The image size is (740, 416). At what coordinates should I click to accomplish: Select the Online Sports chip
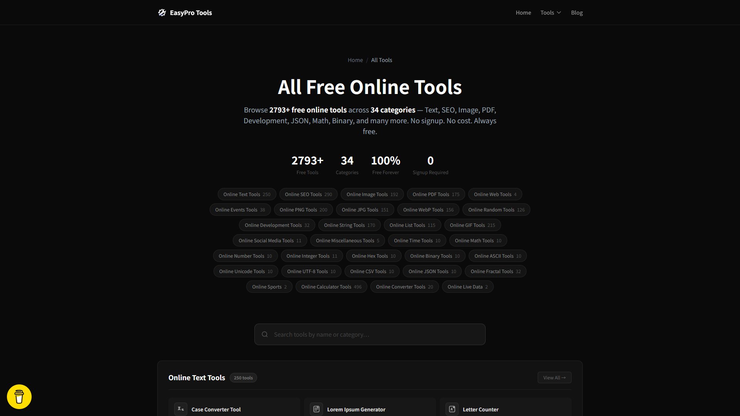click(x=269, y=287)
